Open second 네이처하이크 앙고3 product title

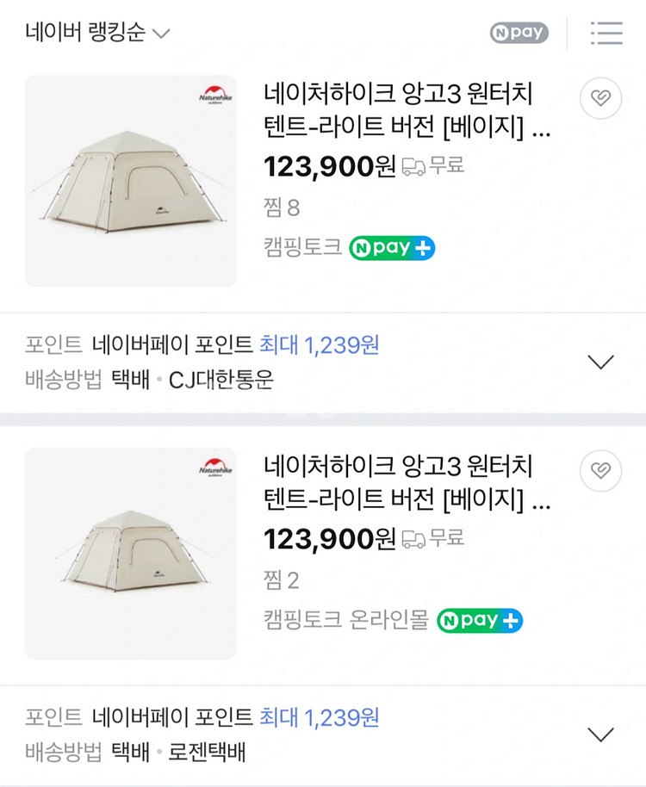click(406, 484)
